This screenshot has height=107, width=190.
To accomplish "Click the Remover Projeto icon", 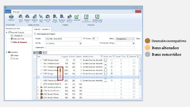I will coord(62,17).
